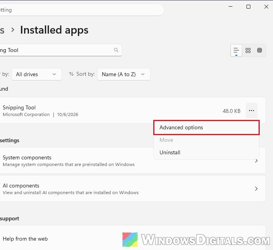The height and width of the screenshot is (250, 273).
Task: Open the Name (A to Z) sort dropdown
Action: point(124,74)
